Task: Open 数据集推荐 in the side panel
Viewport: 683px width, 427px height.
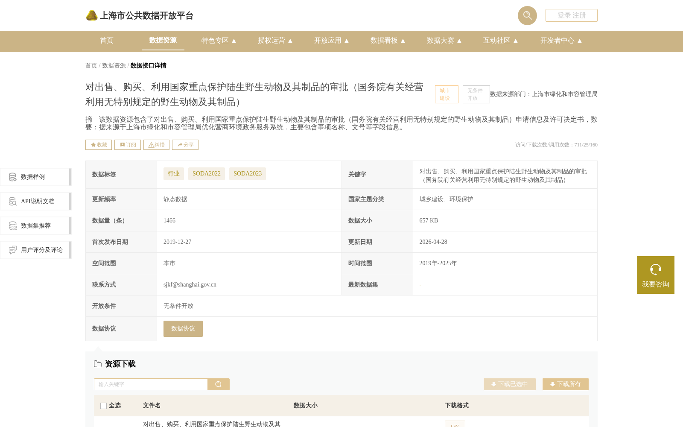Action: click(x=35, y=225)
